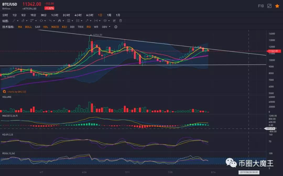The width and height of the screenshot is (283, 176).
Task: Open the F10 info button
Action: pyautogui.click(x=261, y=6)
